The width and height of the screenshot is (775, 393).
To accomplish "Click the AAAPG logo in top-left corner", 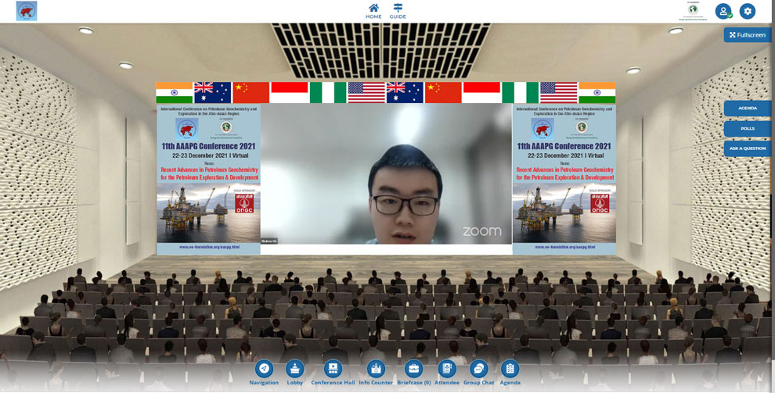I will point(27,11).
